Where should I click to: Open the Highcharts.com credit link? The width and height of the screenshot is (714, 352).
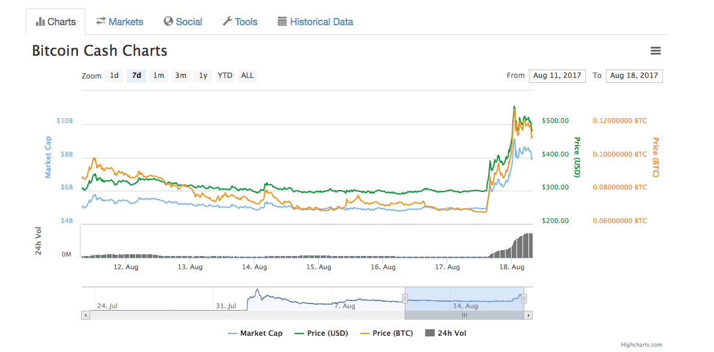(641, 345)
